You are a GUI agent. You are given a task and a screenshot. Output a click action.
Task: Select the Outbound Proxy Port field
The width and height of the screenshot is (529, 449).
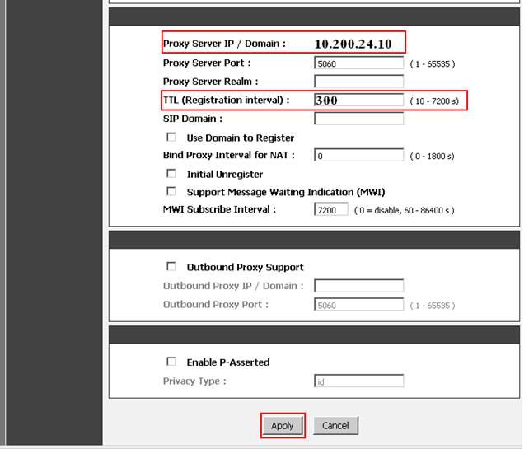point(358,305)
